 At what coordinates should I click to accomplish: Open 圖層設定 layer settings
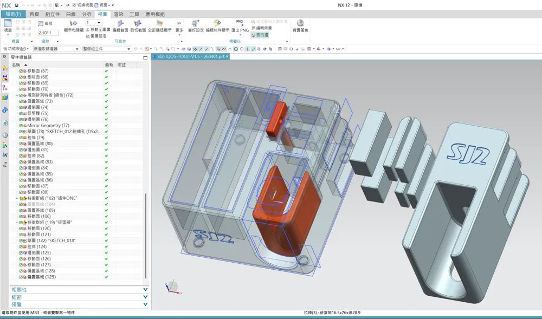coord(96,36)
